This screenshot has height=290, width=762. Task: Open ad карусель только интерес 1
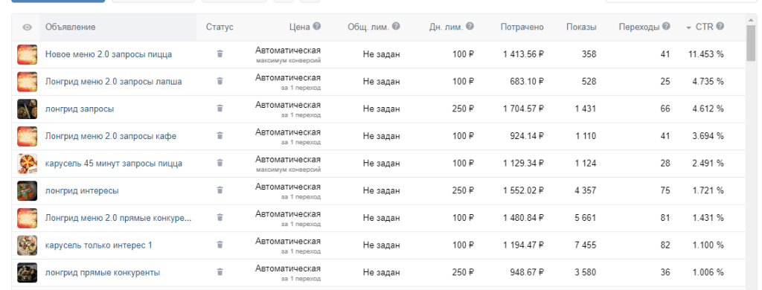[99, 245]
